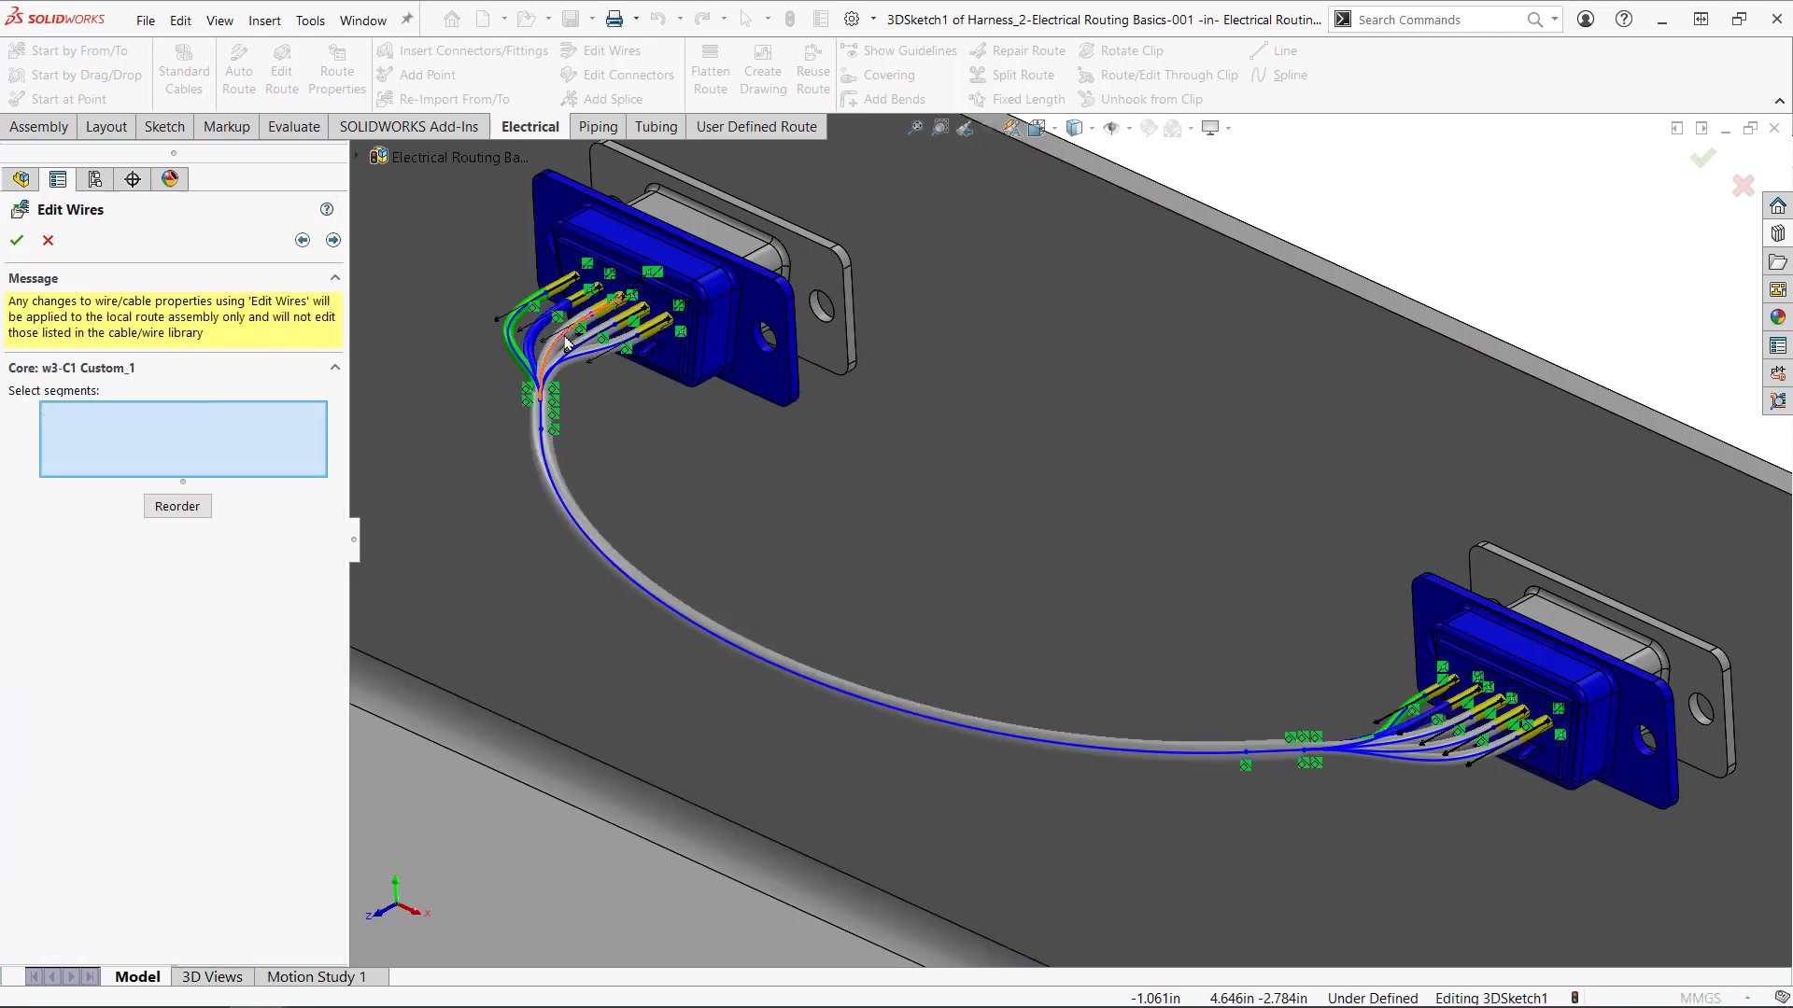Collapse Core: w3-C1 Custom_1 section
Screen dimensions: 1793x1008
point(335,368)
